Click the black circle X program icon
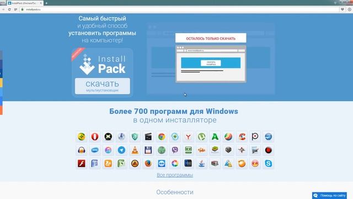Screen dimensions: 353x199 pyautogui.click(x=108, y=137)
